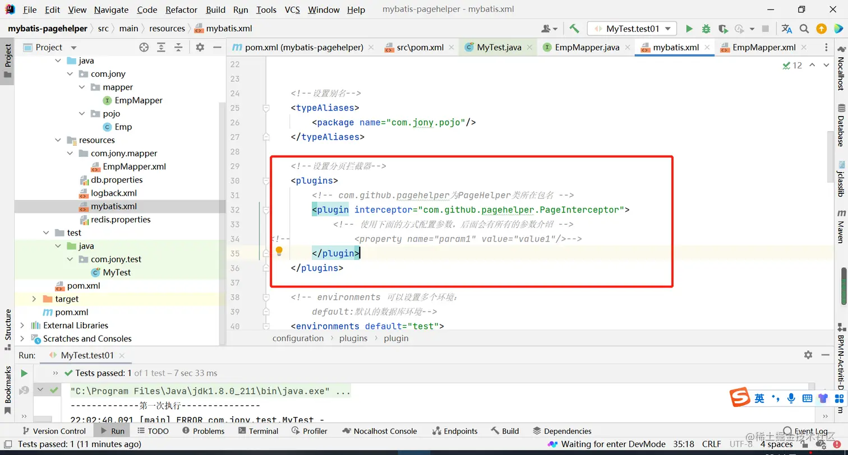Select db.properties file in tree
The image size is (848, 455).
[117, 180]
